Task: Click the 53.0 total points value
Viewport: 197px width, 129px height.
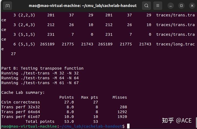Action: coord(69,121)
